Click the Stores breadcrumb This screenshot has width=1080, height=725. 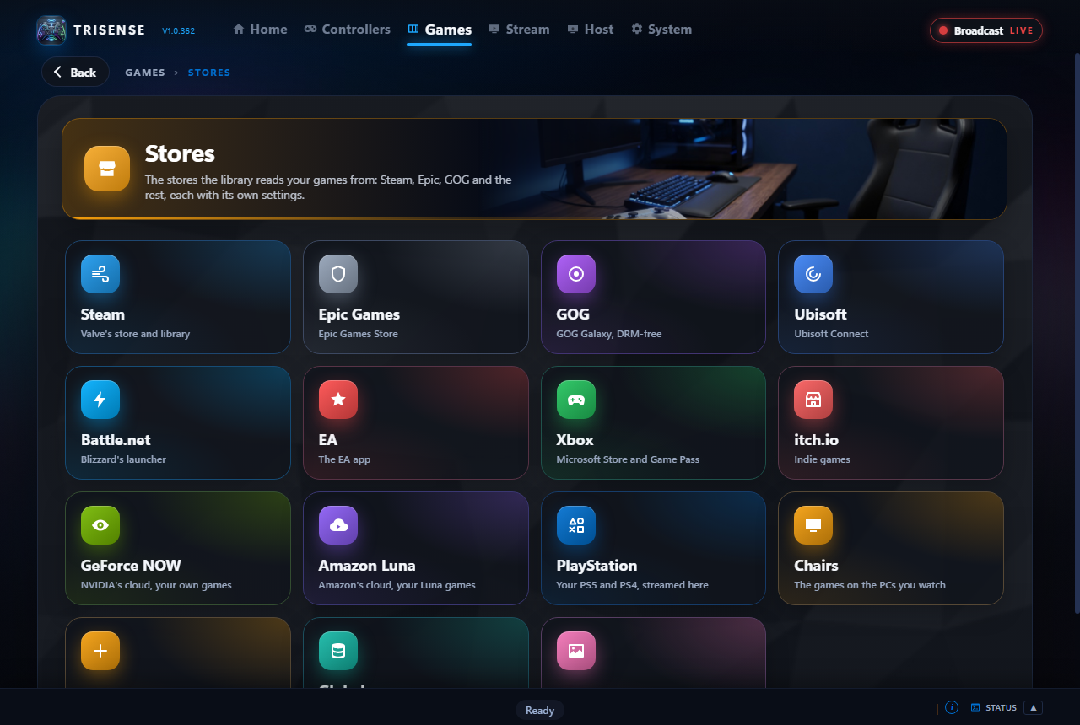click(209, 72)
